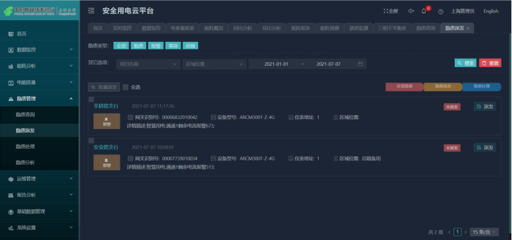The width and height of the screenshot is (512, 240).
Task: Enter fullscreen mode with 全屏 icon
Action: 390,11
